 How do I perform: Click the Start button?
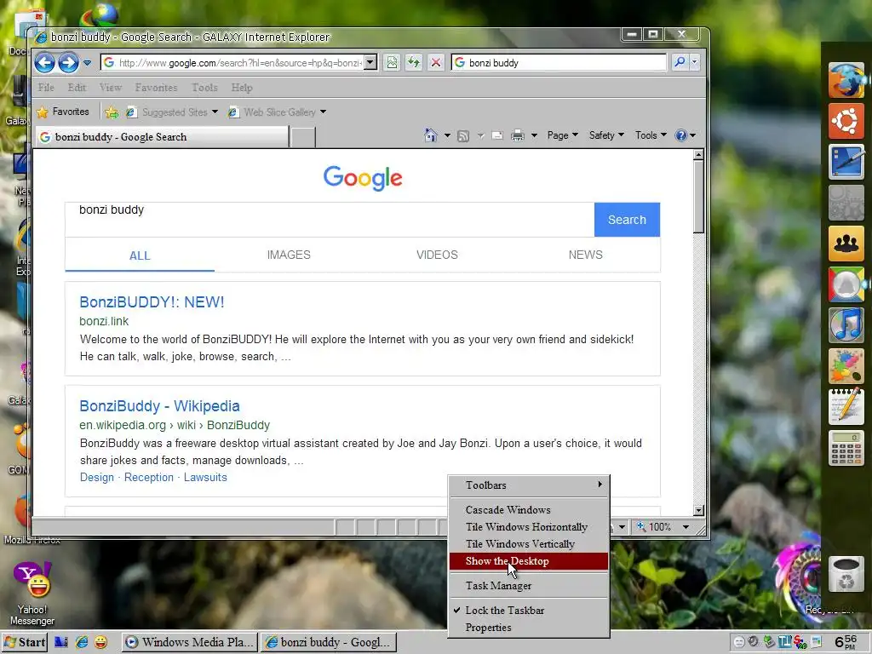click(25, 642)
